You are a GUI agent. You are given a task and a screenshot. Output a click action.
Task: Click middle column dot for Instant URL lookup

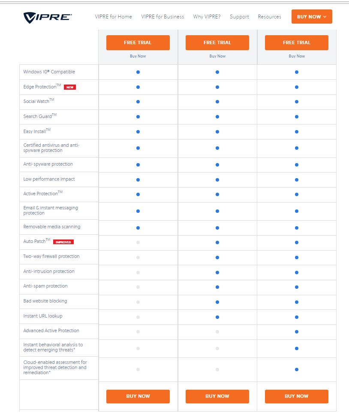pos(217,317)
